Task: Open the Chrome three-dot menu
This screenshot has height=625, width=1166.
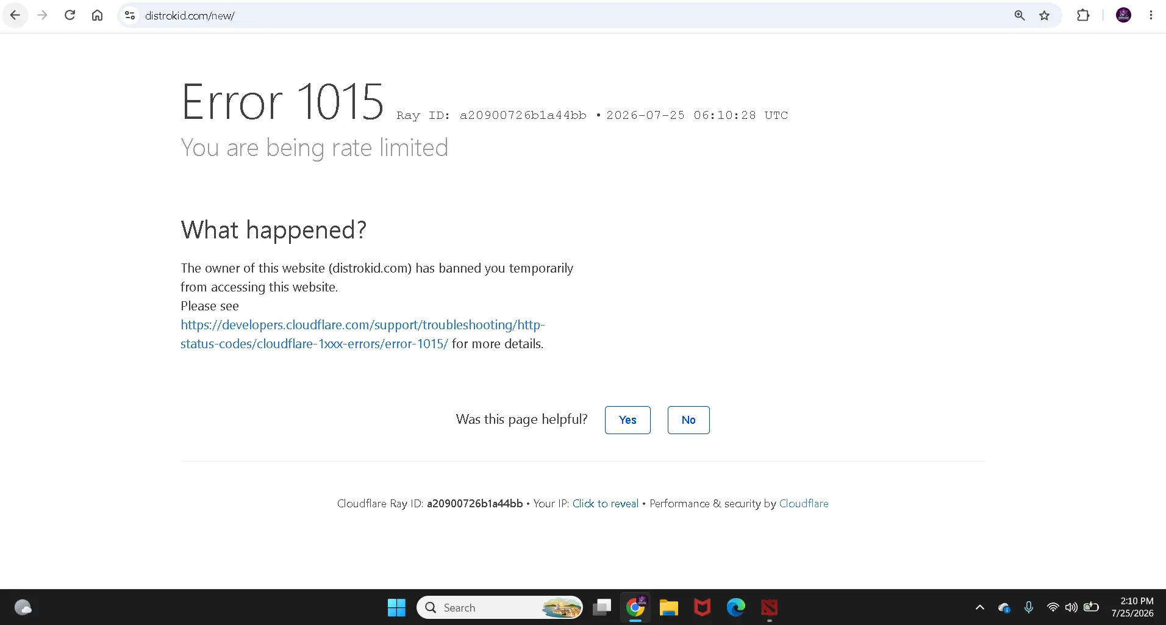Action: click(x=1151, y=15)
